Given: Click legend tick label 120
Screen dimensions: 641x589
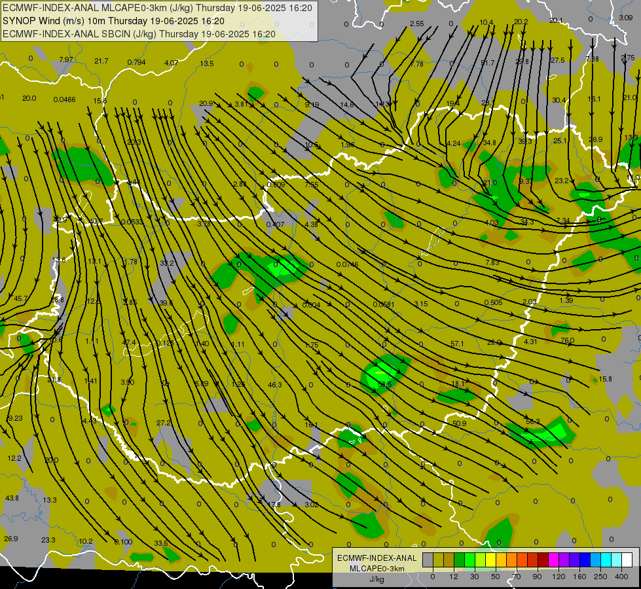Looking at the screenshot, I should click(559, 577).
